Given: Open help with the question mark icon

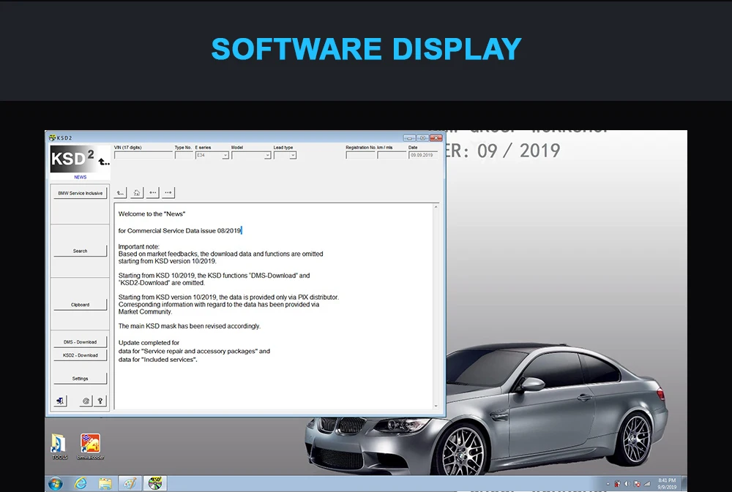Looking at the screenshot, I should 100,401.
